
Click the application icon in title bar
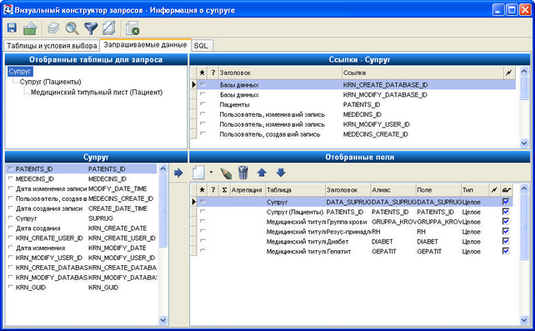pos(7,9)
